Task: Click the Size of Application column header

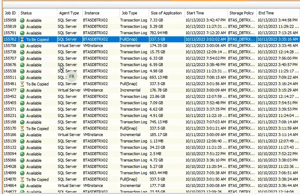Action: [166, 13]
